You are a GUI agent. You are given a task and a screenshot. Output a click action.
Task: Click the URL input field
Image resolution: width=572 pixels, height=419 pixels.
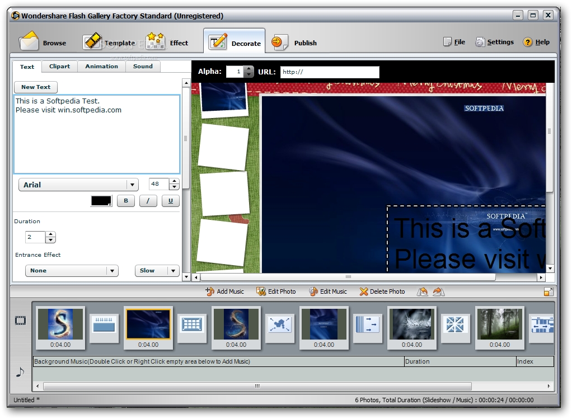point(330,72)
